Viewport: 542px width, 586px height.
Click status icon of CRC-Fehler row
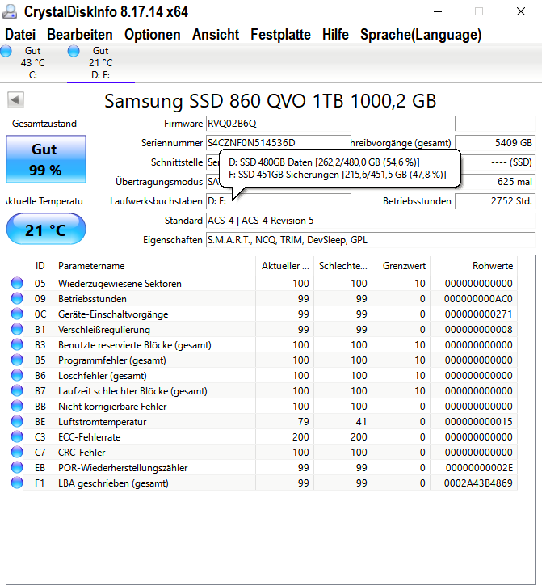(17, 452)
